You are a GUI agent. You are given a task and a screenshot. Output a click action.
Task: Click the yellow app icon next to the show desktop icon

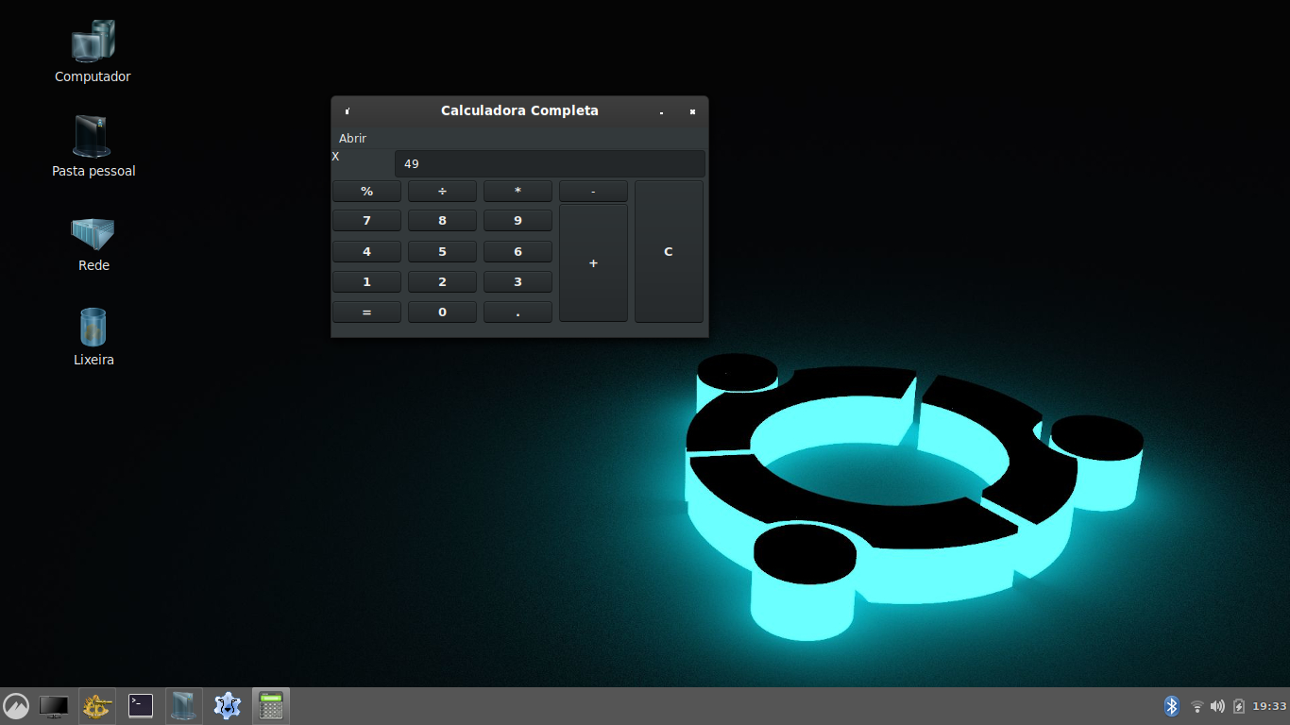[96, 706]
